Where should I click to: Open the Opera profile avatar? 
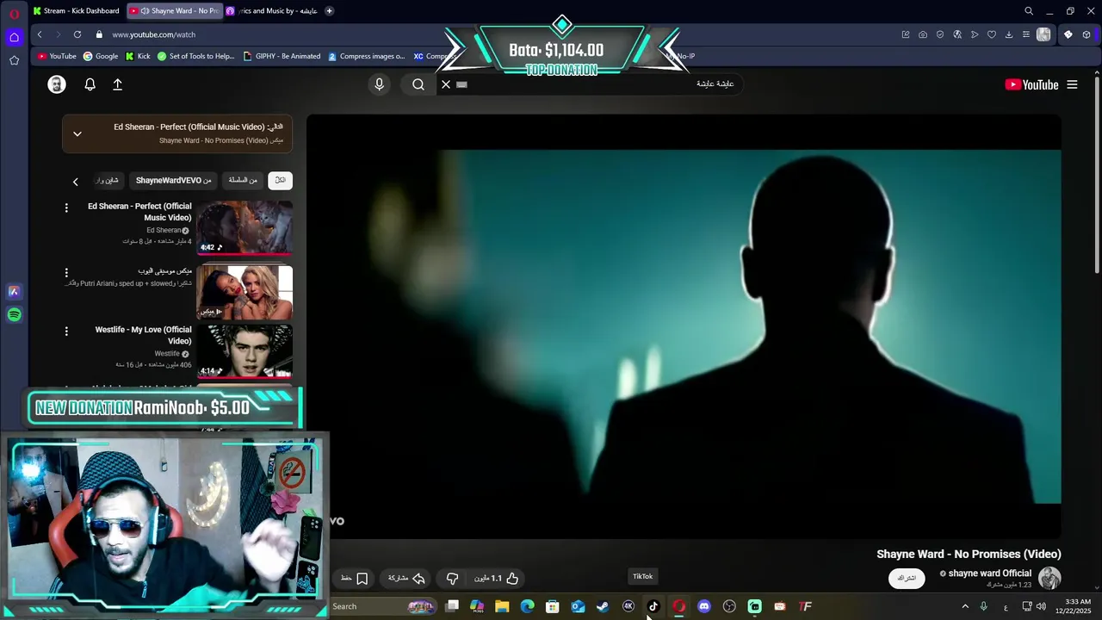[1043, 34]
